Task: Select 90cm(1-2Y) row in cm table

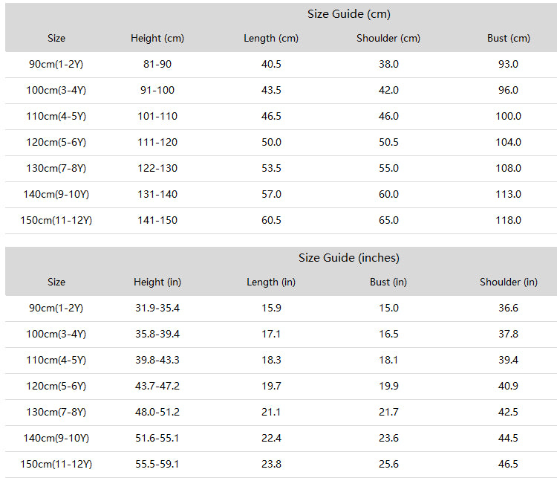Action: (281, 65)
